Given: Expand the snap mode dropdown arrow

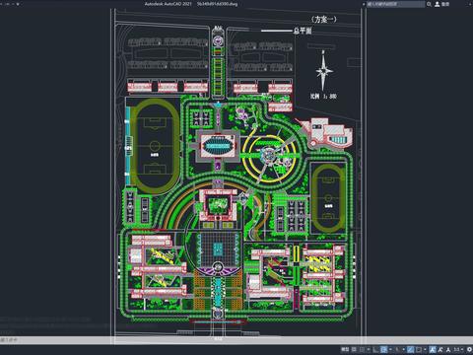Looking at the screenshot, I should point(369,349).
